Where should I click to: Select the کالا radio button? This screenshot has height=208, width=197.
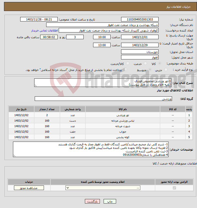click(160, 63)
